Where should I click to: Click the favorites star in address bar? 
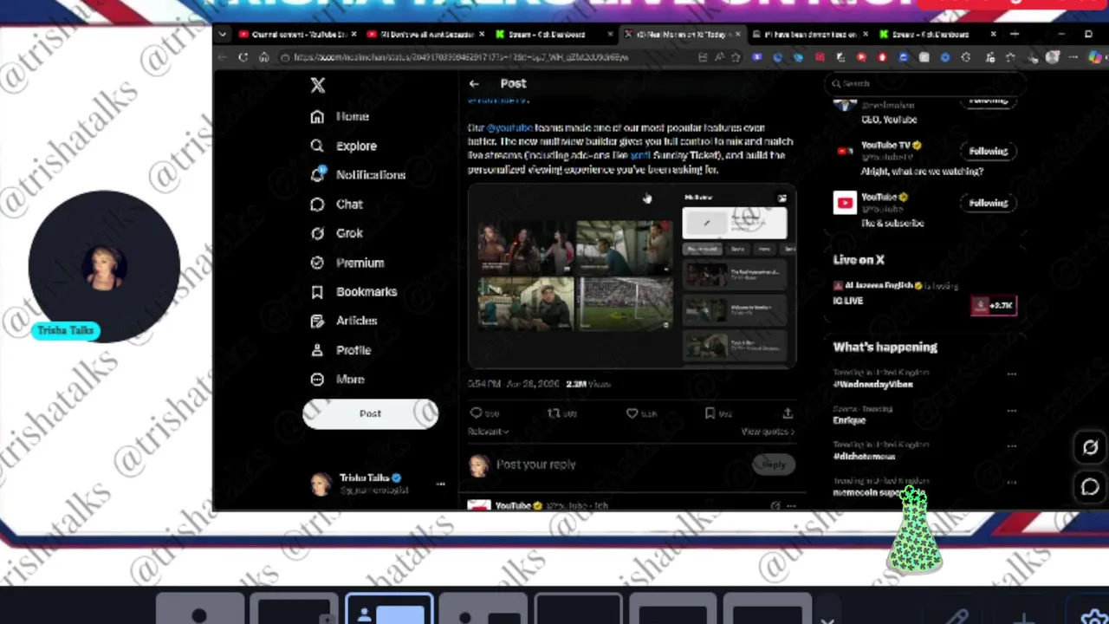click(736, 57)
